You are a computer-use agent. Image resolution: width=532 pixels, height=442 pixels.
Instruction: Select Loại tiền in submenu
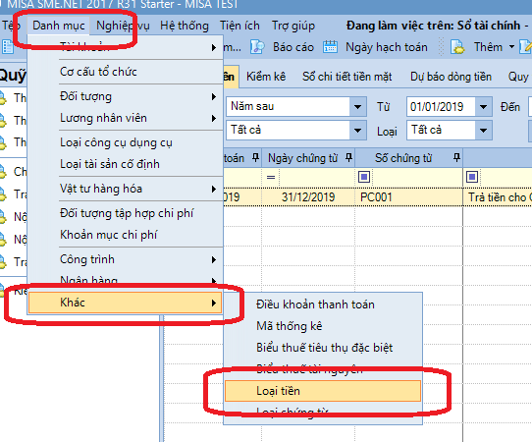(x=323, y=391)
